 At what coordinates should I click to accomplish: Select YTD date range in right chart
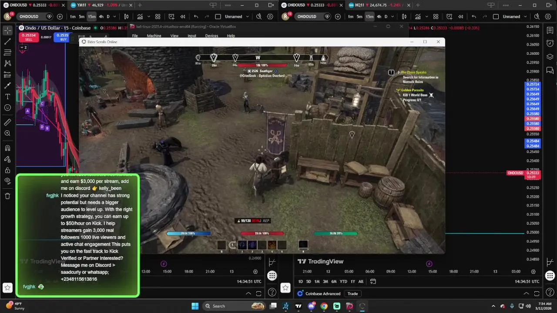[x=343, y=282]
